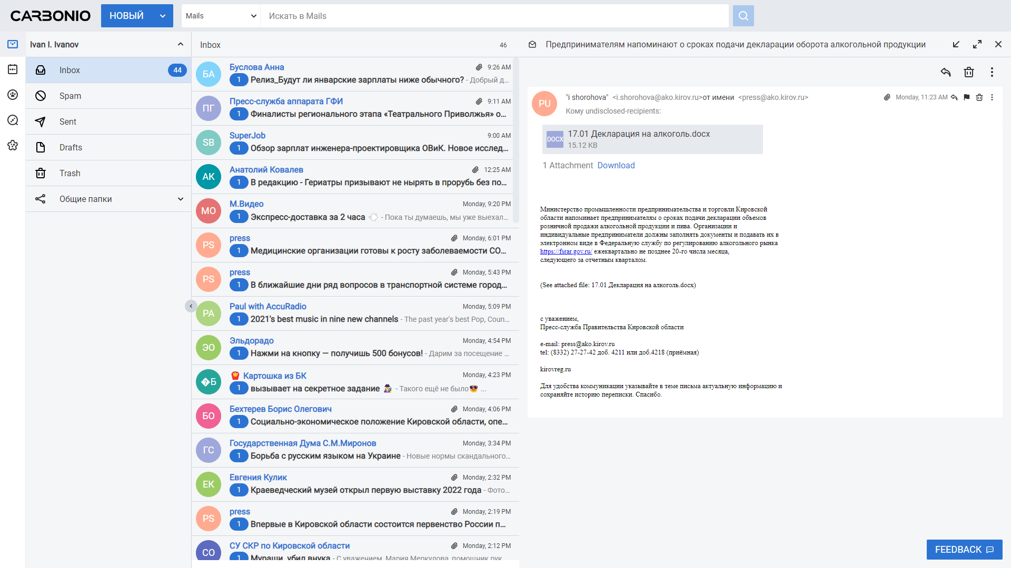Viewport: 1011px width, 568px height.
Task: Select the Inbox folder tab
Action: tap(107, 69)
